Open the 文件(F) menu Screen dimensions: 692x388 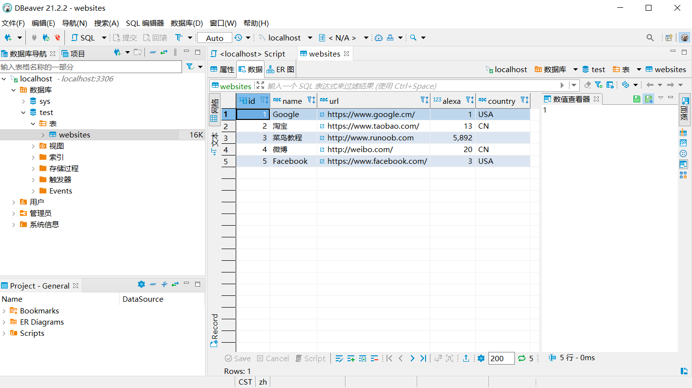pos(13,23)
